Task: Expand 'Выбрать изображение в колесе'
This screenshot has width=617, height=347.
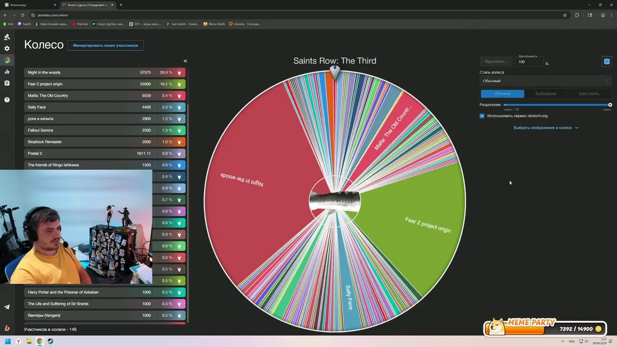Action: pos(546,128)
